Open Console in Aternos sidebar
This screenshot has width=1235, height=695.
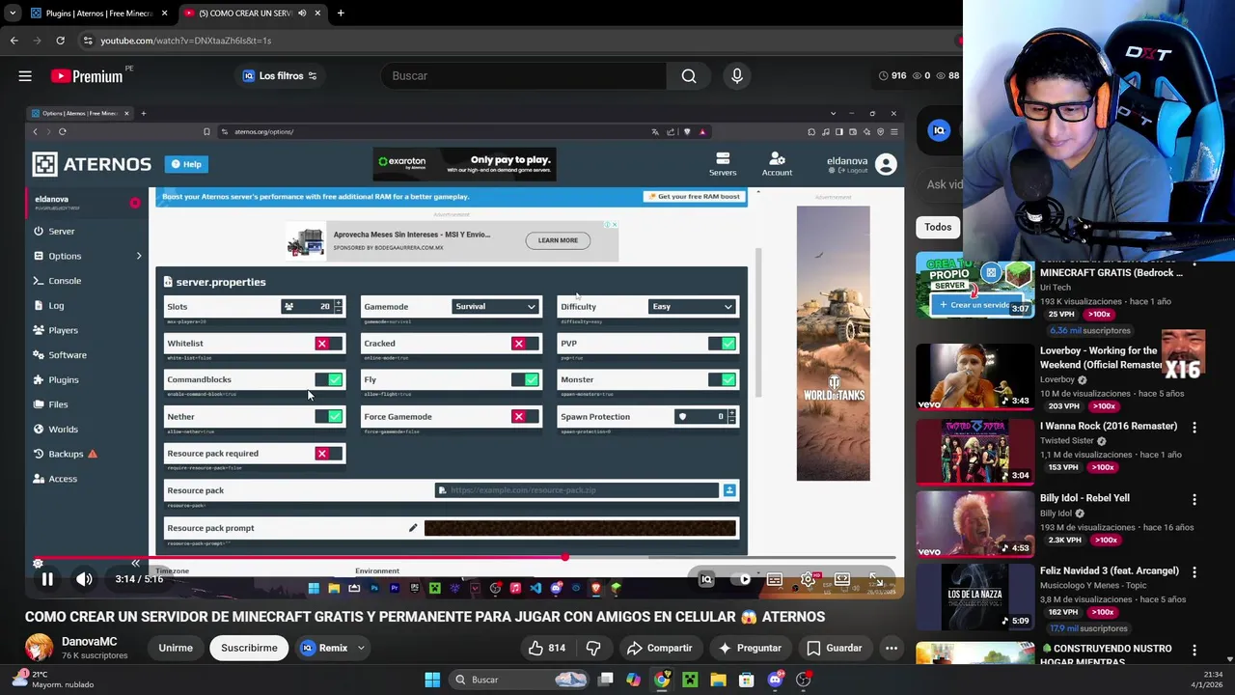tap(65, 281)
